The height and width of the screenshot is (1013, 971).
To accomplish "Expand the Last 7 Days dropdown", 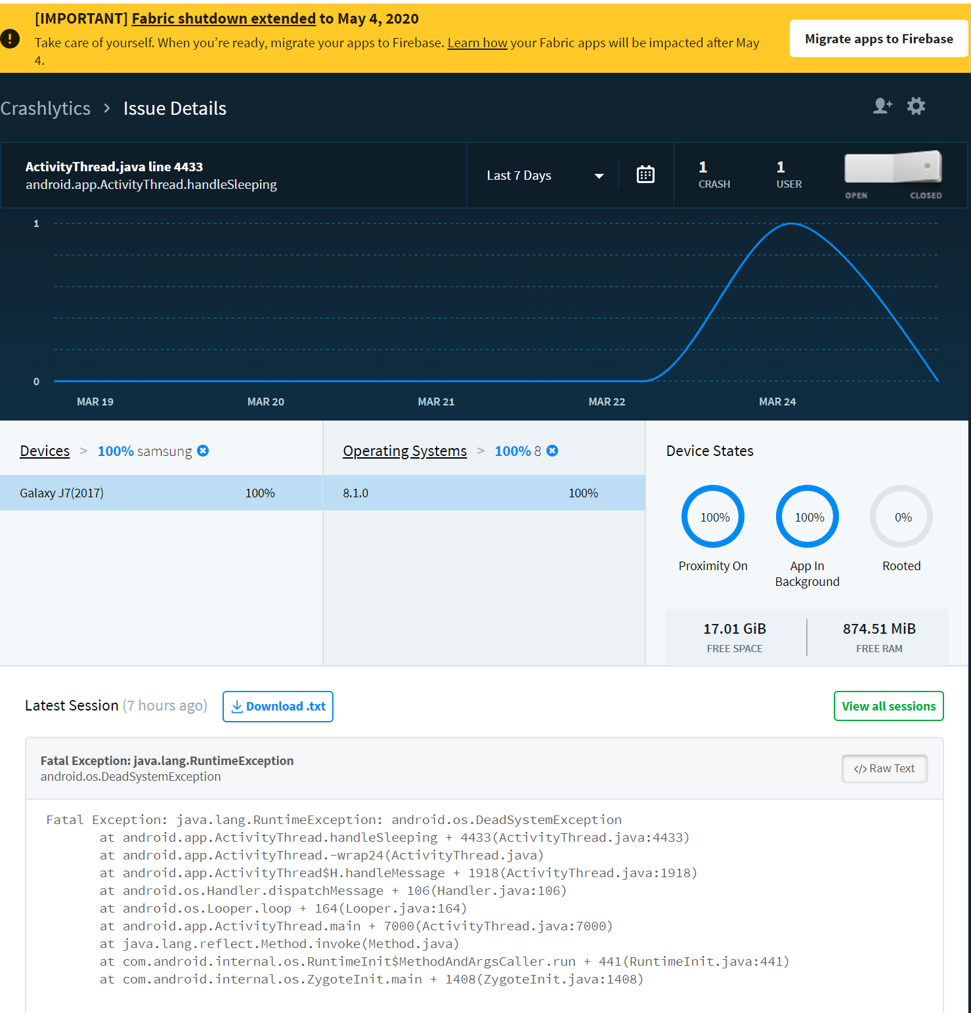I will click(x=544, y=176).
